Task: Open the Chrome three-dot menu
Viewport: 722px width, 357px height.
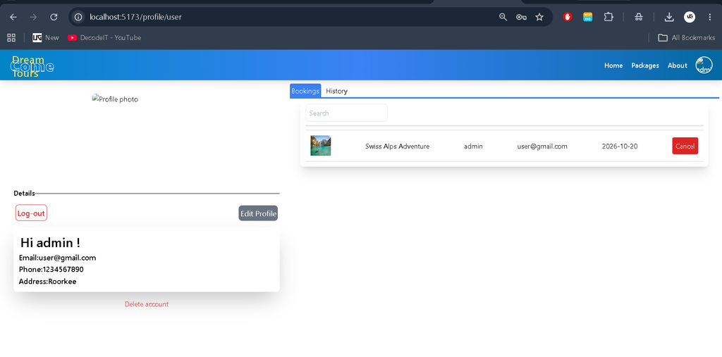Action: pyautogui.click(x=709, y=17)
